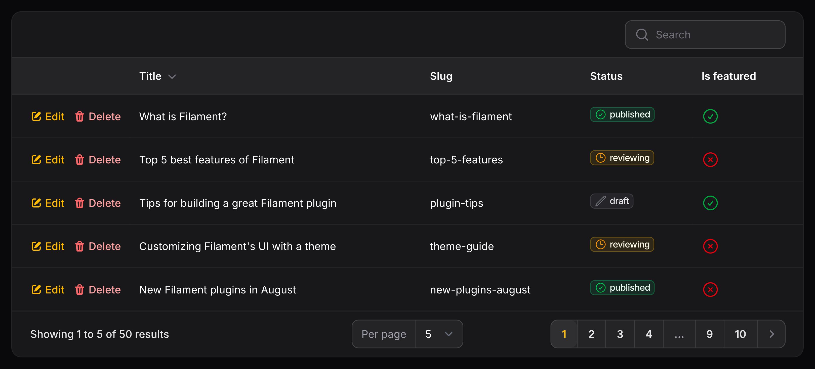
Task: Go to page 2 in pagination
Action: coord(591,334)
